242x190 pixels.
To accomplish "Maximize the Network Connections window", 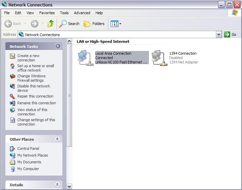I will click(x=229, y=5).
